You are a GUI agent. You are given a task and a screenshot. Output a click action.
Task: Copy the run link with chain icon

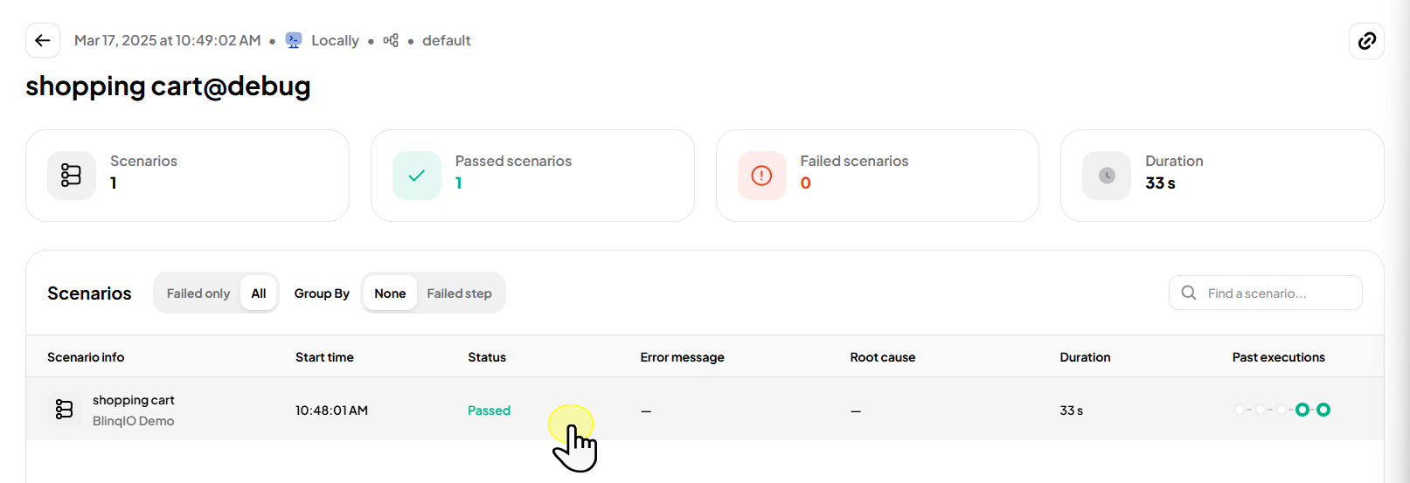(1366, 41)
